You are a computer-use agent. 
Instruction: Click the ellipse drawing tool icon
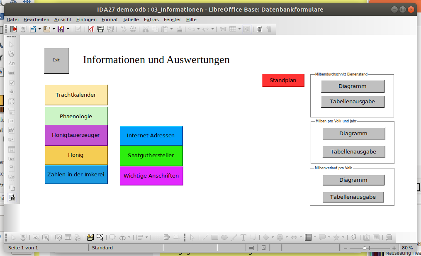(224, 237)
